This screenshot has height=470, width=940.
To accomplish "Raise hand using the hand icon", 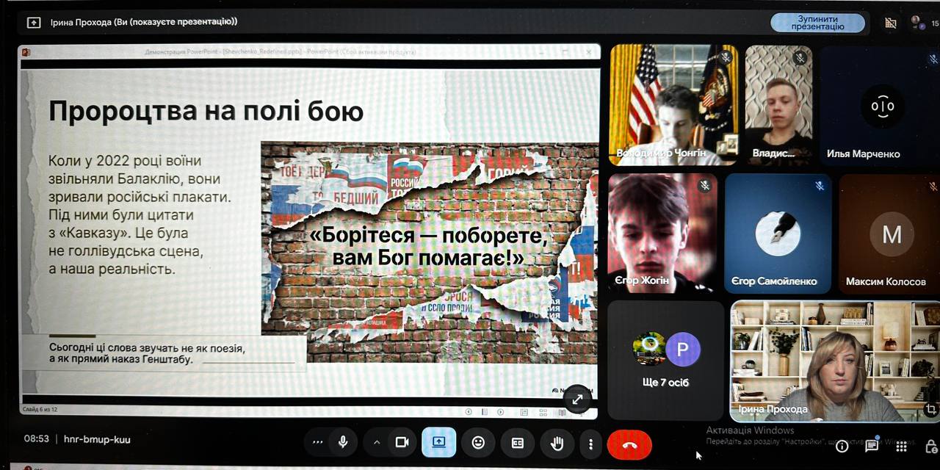I will click(x=557, y=443).
